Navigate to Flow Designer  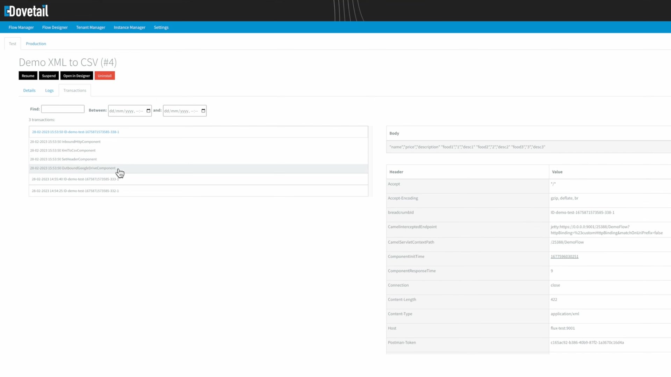[x=55, y=27]
